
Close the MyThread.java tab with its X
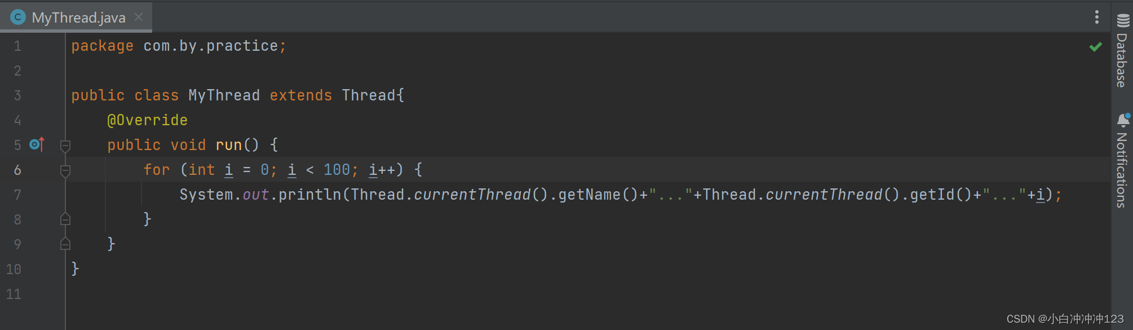point(139,17)
